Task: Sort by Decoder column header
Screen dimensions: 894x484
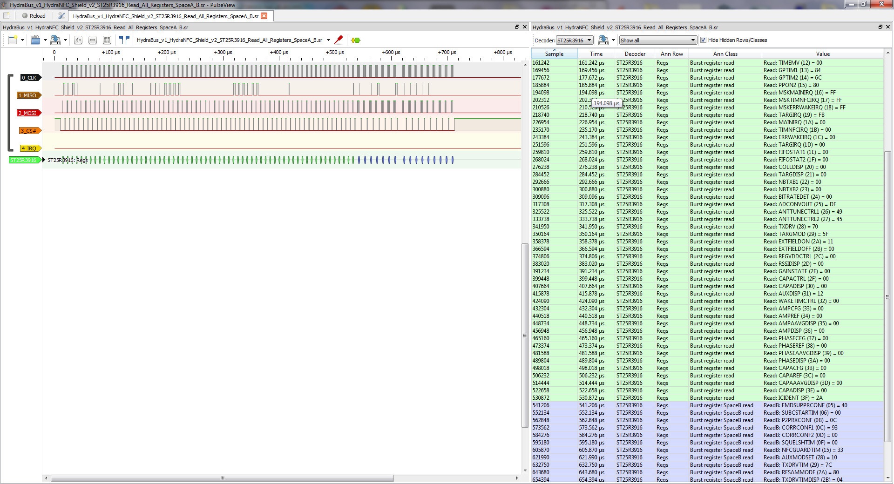Action: click(635, 54)
